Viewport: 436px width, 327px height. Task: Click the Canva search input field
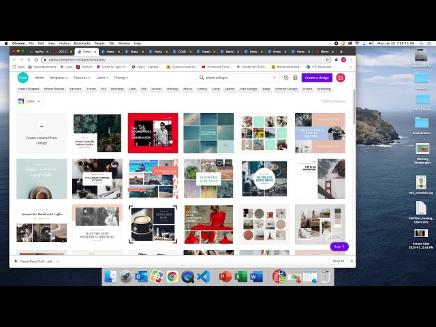[x=238, y=78]
